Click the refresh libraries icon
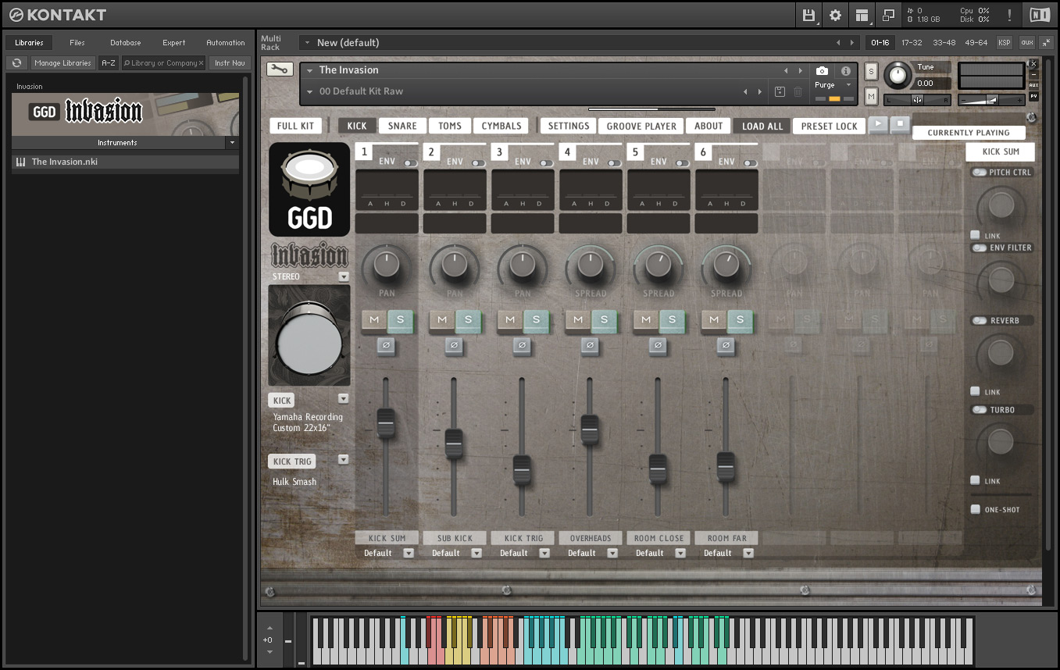The height and width of the screenshot is (670, 1060). (17, 63)
